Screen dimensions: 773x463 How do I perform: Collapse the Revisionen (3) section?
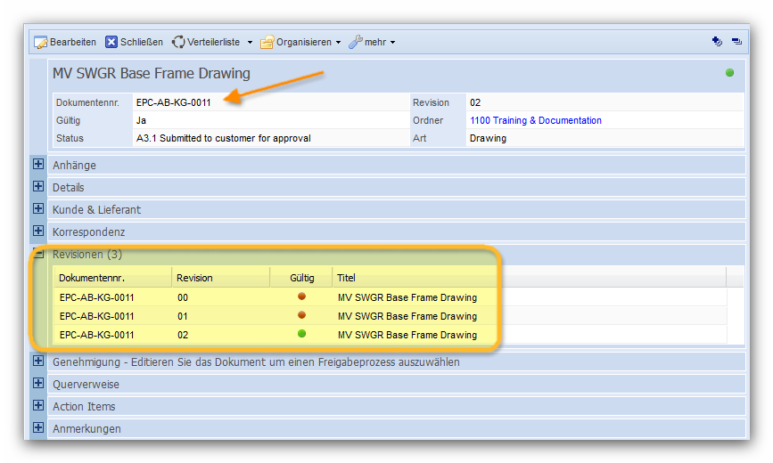[38, 254]
